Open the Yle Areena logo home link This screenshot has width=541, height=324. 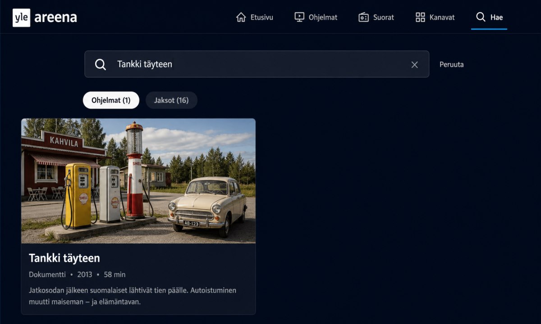click(x=45, y=18)
